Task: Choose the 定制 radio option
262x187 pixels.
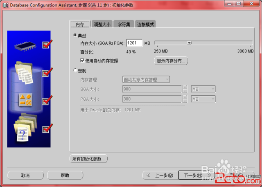Action: pyautogui.click(x=75, y=70)
